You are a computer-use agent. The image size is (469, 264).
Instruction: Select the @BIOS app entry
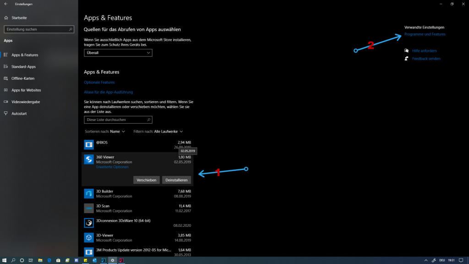click(x=137, y=145)
